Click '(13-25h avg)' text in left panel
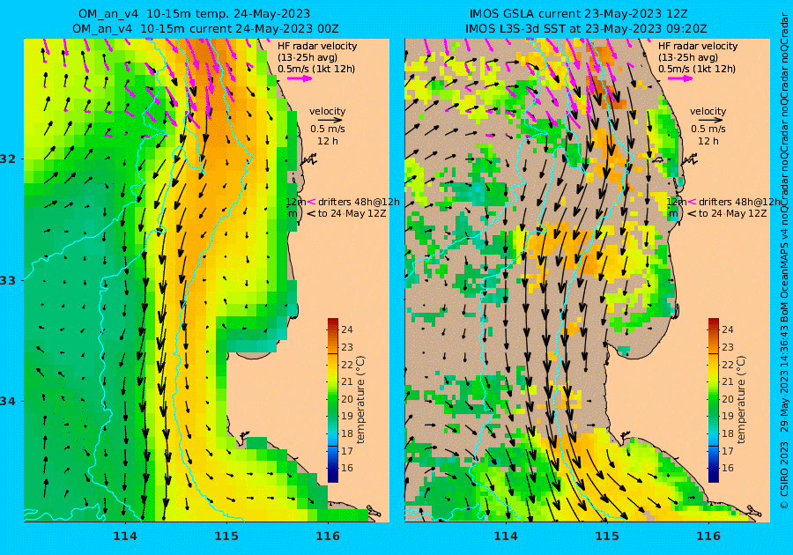Screen dimensions: 793x555 pos(308,57)
